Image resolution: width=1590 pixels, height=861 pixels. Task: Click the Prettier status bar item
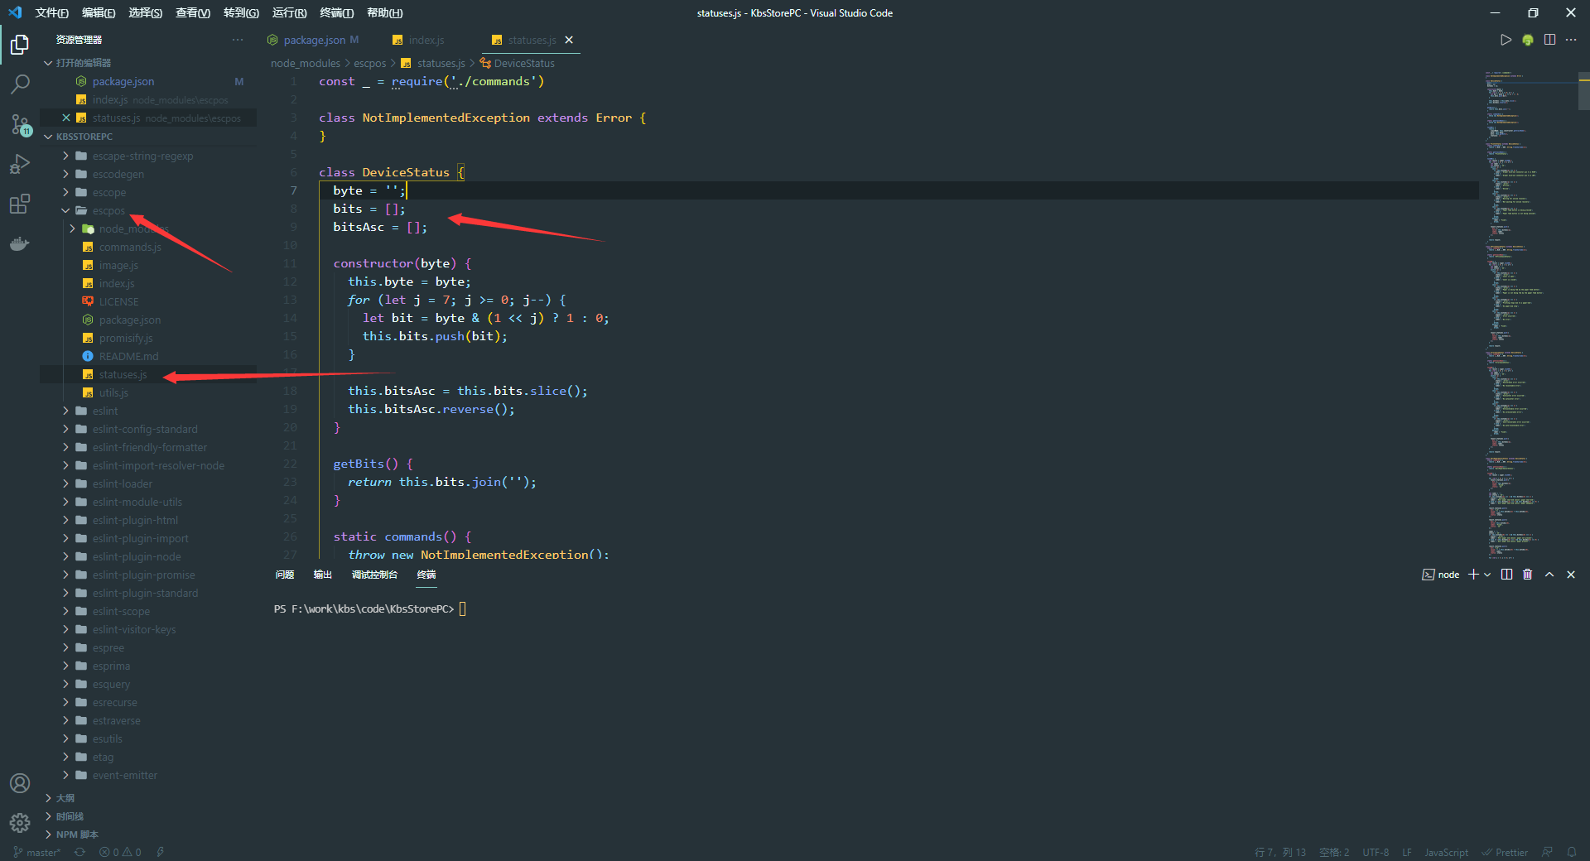coord(1505,852)
